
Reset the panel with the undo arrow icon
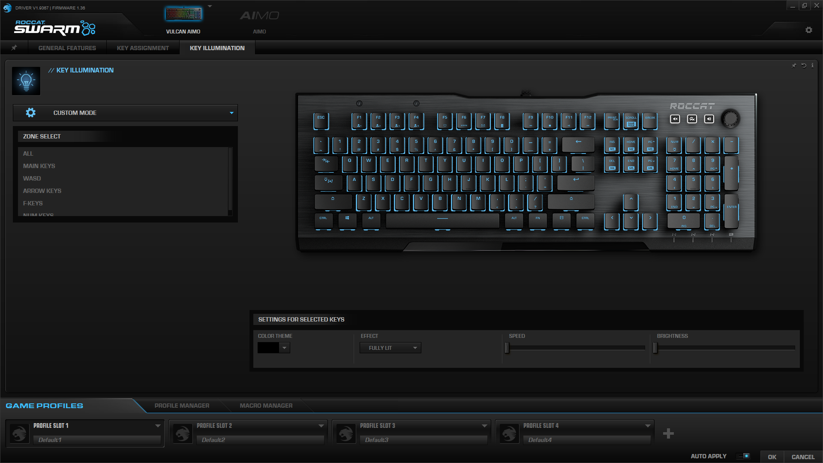coord(804,66)
